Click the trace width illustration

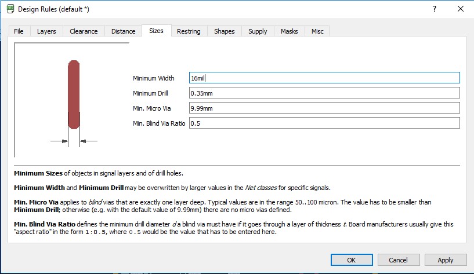point(72,100)
